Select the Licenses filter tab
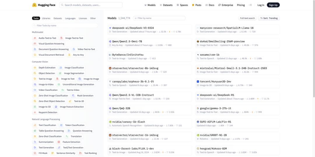Viewport: 315px width, 157px height. coord(83,18)
